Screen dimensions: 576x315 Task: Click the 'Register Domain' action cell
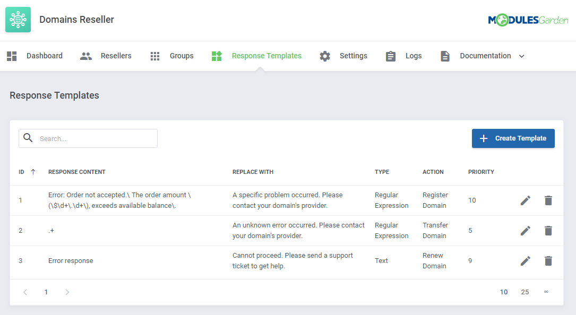pyautogui.click(x=435, y=200)
